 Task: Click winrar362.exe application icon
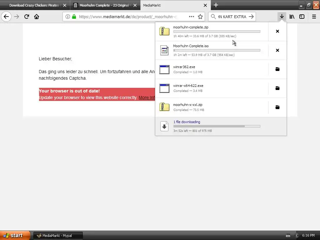pyautogui.click(x=164, y=69)
